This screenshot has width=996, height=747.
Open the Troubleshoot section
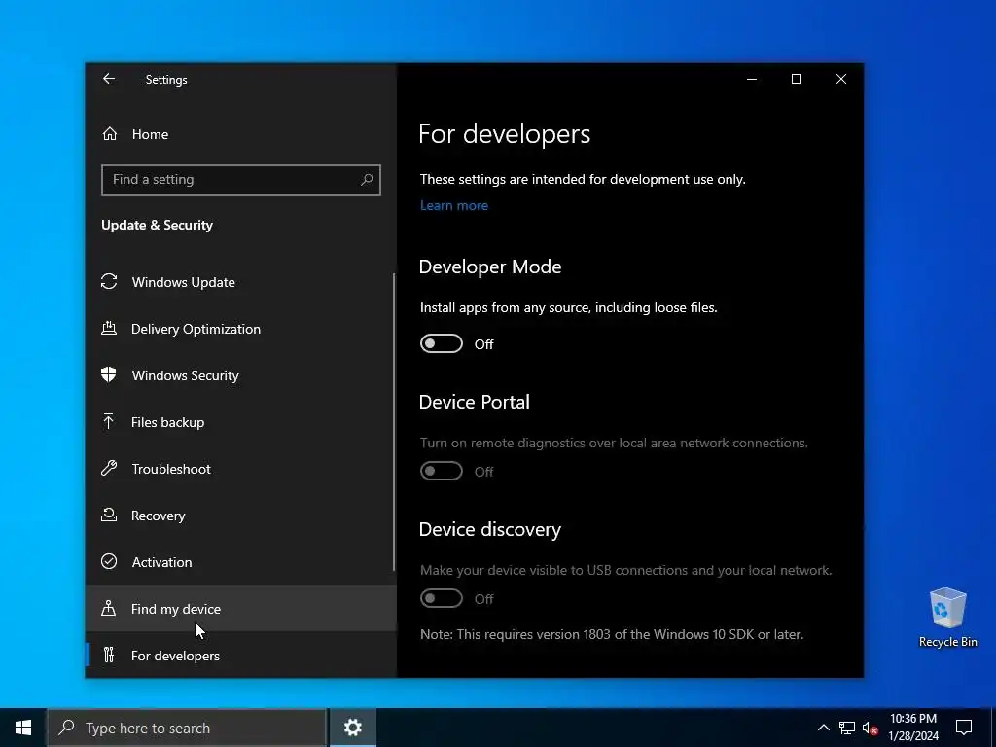(x=240, y=469)
